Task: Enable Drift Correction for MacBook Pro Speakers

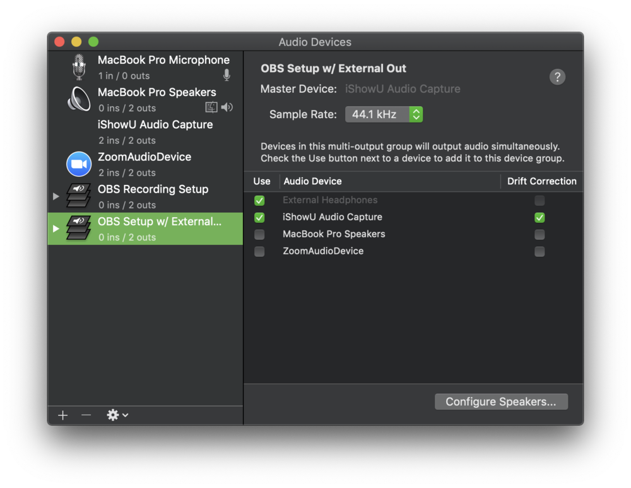Action: (x=540, y=234)
